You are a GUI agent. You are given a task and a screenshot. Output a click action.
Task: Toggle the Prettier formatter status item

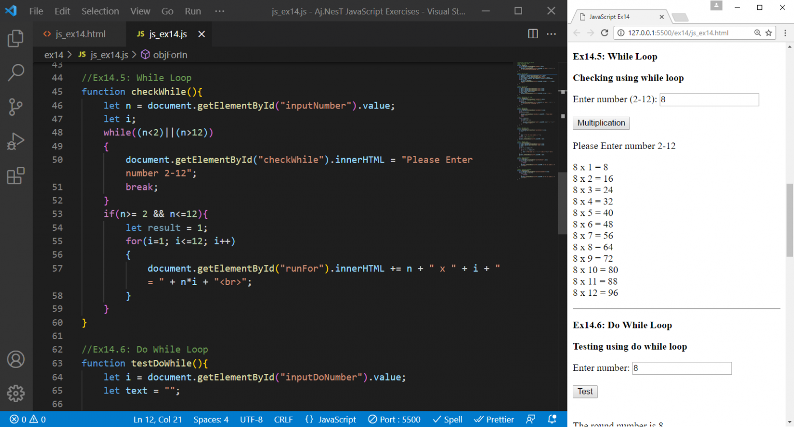pos(494,419)
